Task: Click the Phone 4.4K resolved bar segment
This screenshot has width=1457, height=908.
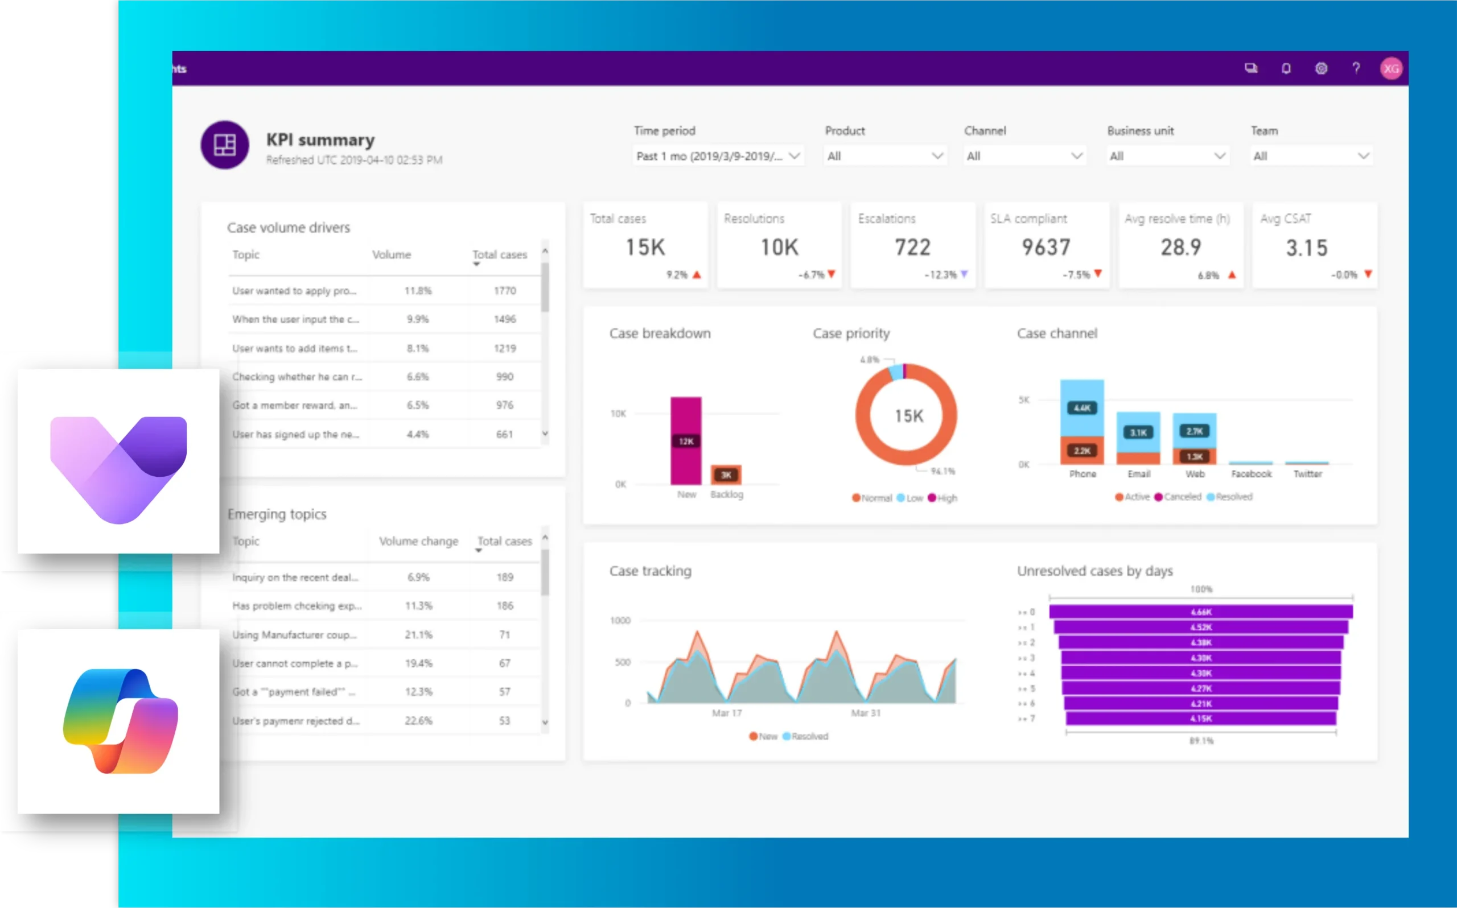Action: click(x=1081, y=408)
